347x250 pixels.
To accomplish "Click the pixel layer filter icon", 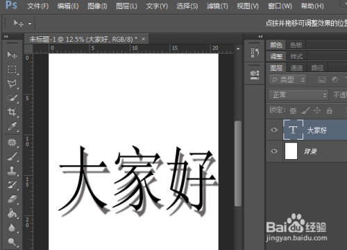I will pyautogui.click(x=322, y=80).
